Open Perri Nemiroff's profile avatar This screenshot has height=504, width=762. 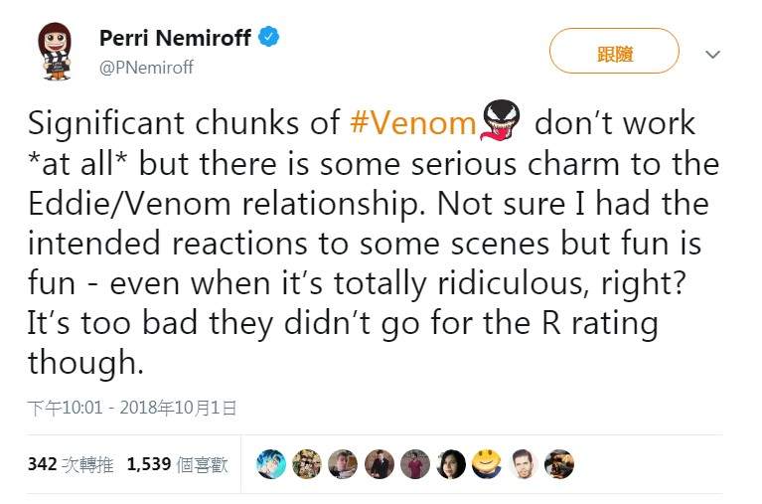(x=55, y=52)
